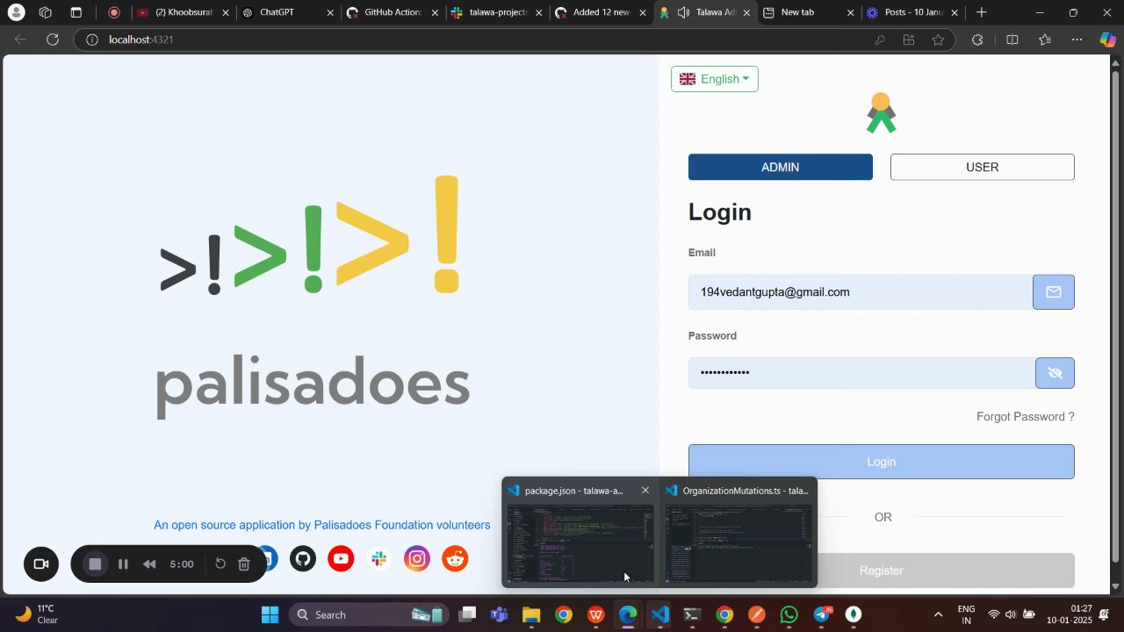Stop the screen recording
1124x632 pixels.
tap(96, 564)
